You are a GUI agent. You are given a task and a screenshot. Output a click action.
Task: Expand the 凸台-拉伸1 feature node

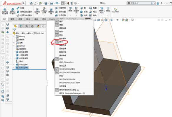coord(14,65)
